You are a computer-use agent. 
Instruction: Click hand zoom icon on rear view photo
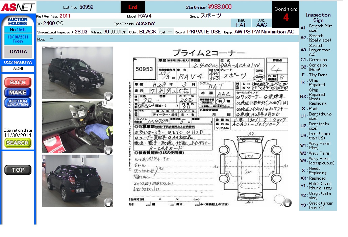[108, 203]
